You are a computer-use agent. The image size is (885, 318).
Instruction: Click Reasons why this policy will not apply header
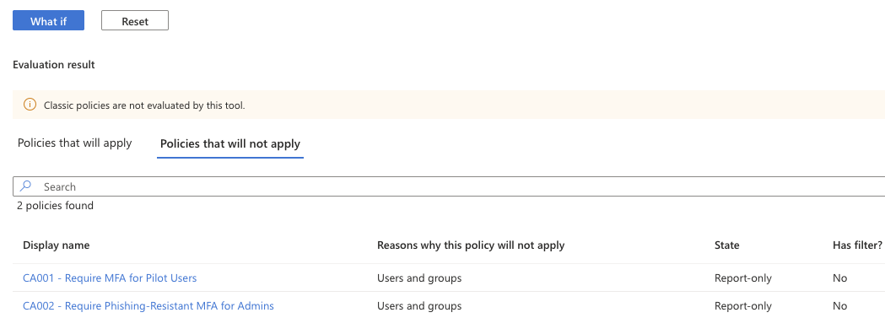point(471,245)
